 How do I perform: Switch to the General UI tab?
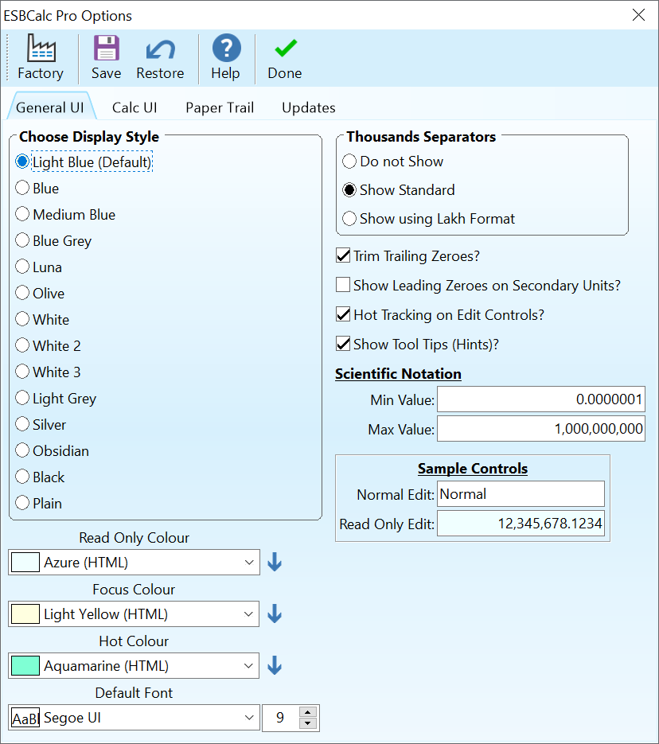pyautogui.click(x=50, y=107)
